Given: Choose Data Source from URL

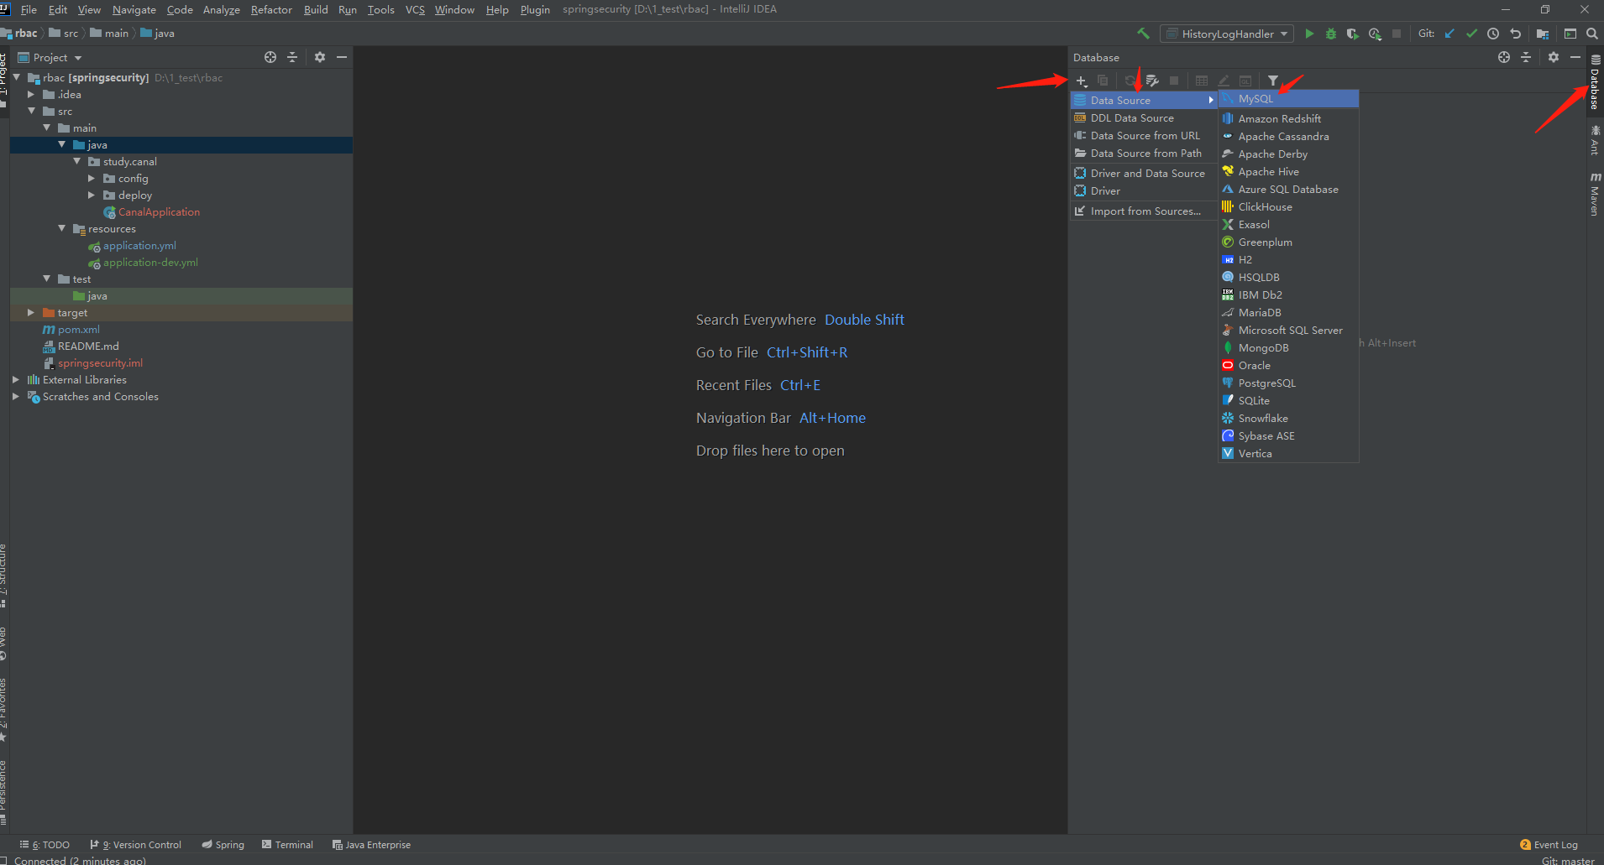Looking at the screenshot, I should pyautogui.click(x=1144, y=136).
